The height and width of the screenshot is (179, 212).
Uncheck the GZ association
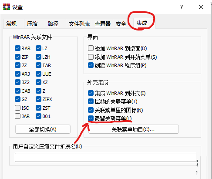pos(17,99)
